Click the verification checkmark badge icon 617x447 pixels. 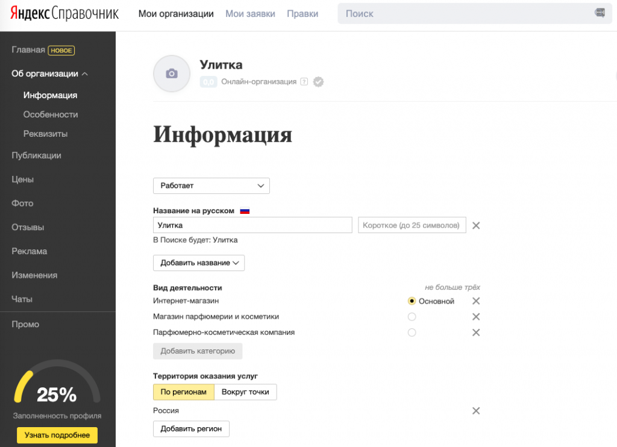(x=319, y=82)
